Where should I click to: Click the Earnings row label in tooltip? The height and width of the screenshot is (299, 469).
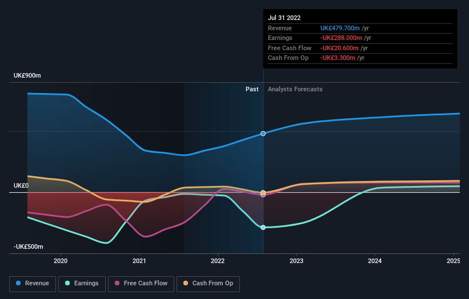coord(280,38)
